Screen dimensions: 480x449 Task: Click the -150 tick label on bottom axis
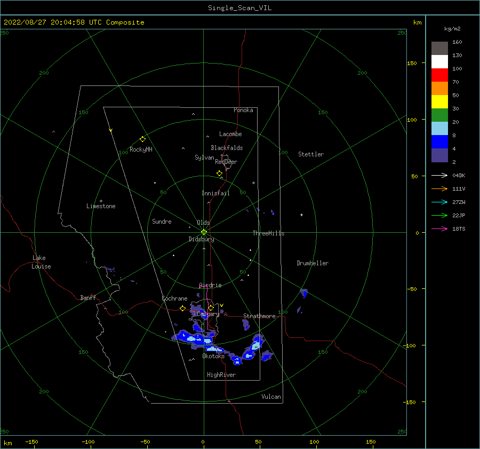coord(31,442)
